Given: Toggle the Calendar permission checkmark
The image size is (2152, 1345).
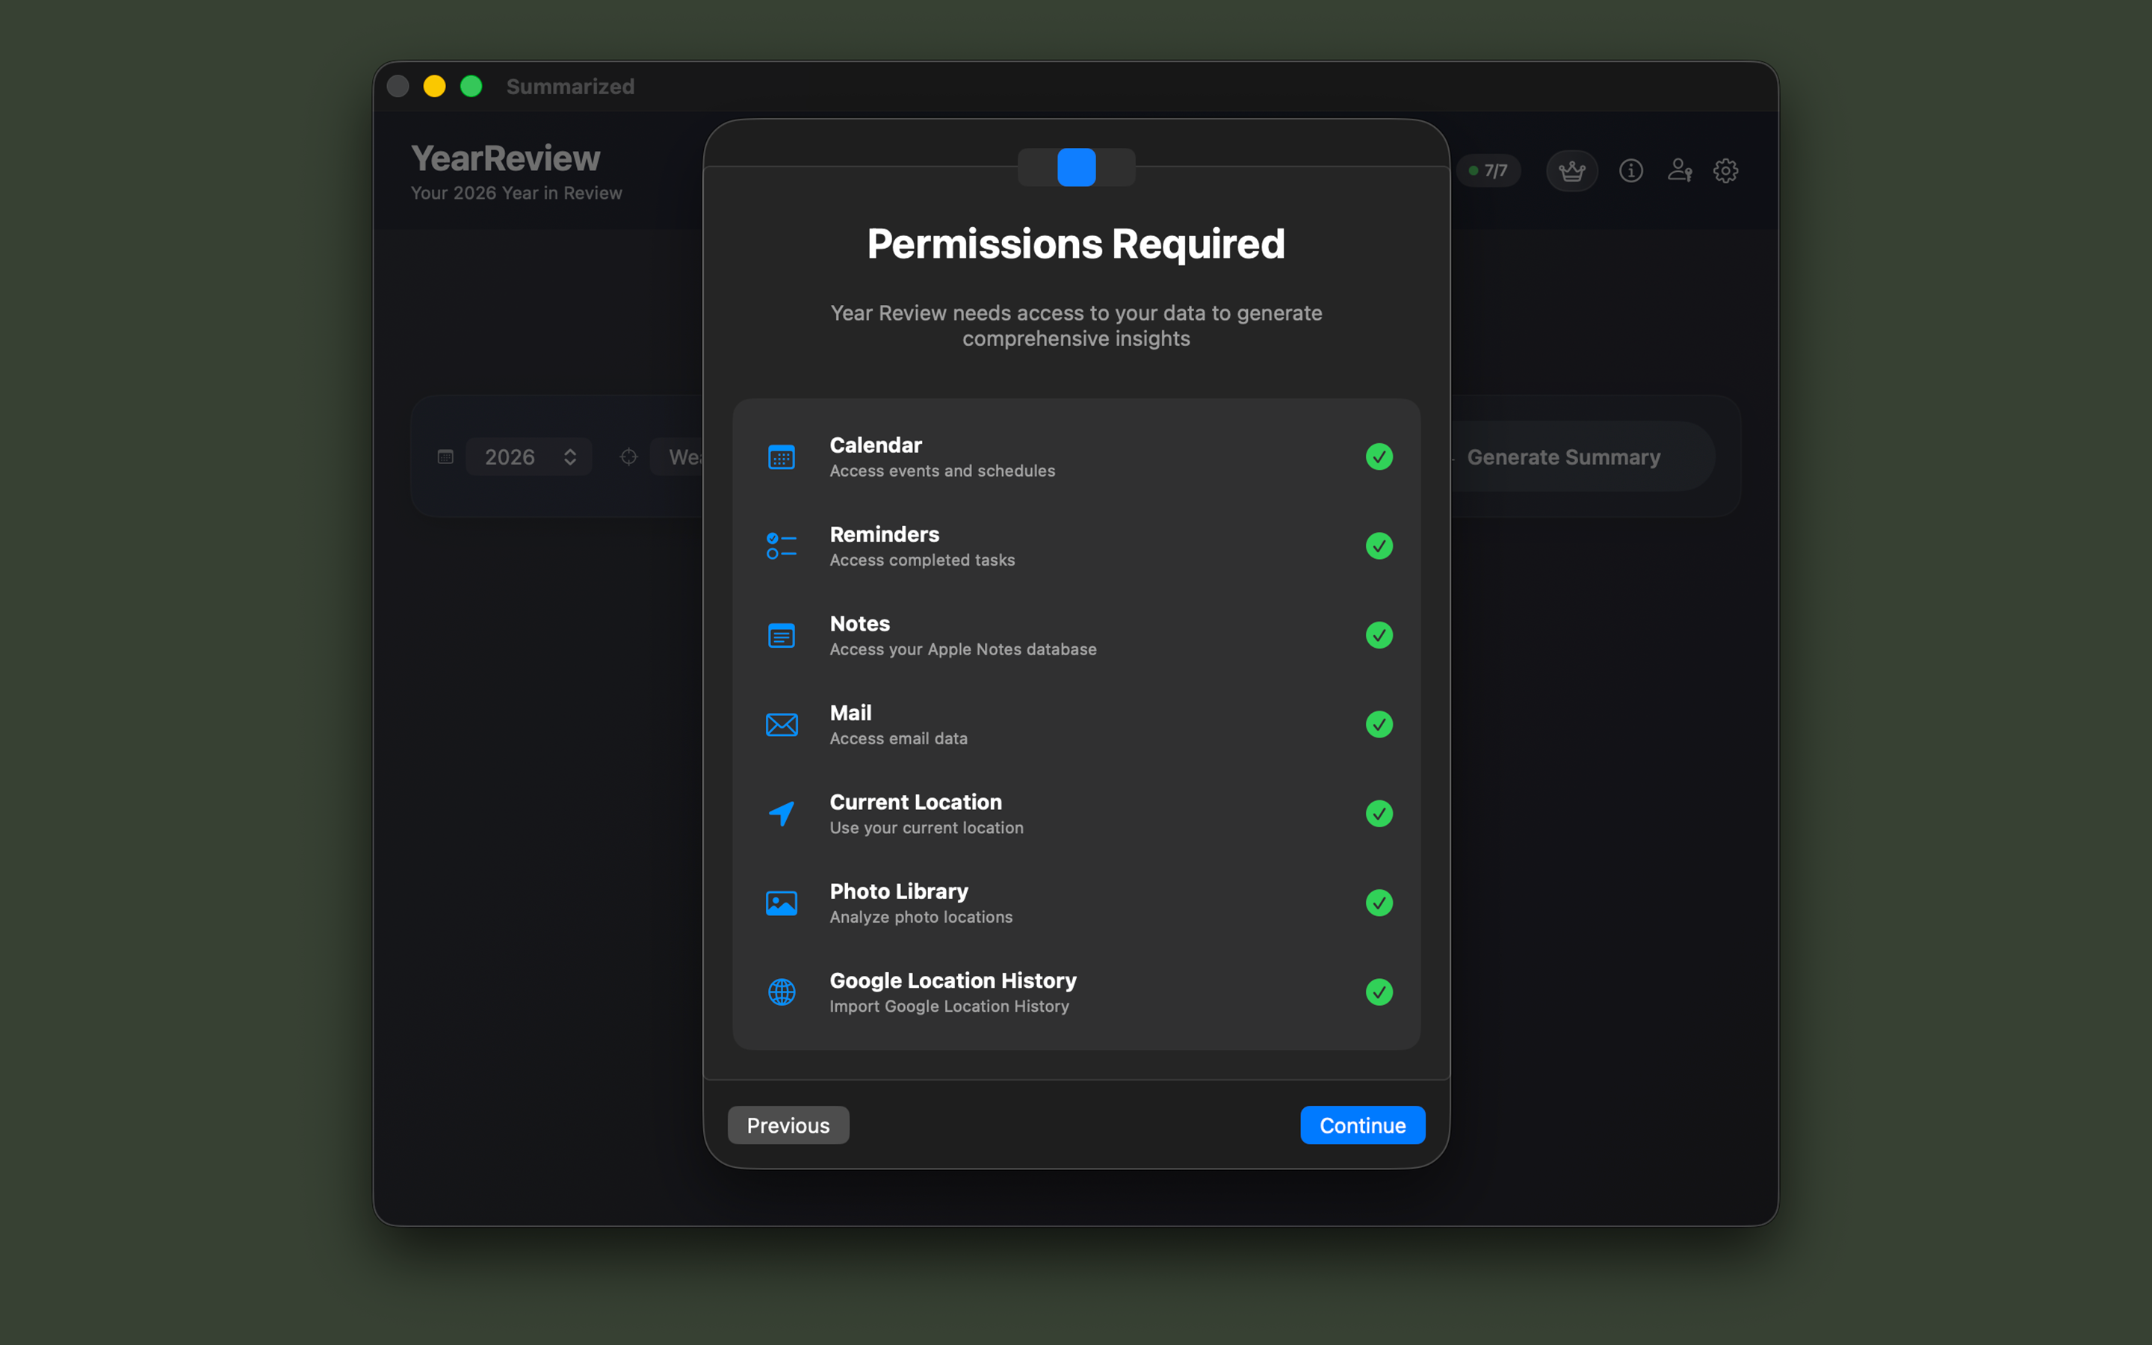Looking at the screenshot, I should [1379, 457].
